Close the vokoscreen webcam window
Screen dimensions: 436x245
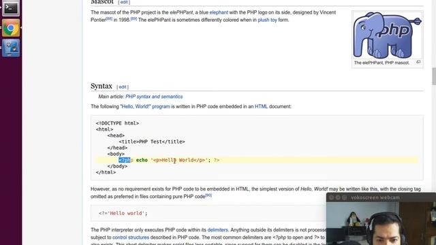[x=331, y=197]
